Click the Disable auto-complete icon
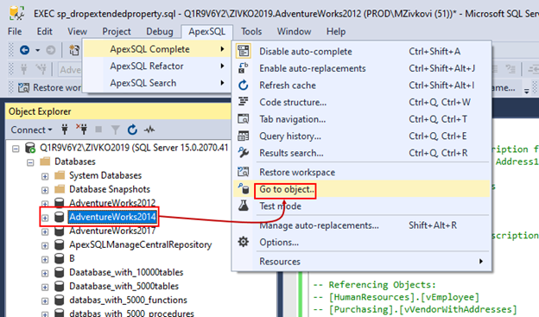The width and height of the screenshot is (539, 317). [244, 51]
